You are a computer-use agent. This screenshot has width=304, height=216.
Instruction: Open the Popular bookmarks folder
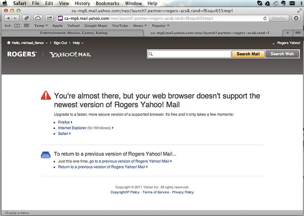(161, 26)
